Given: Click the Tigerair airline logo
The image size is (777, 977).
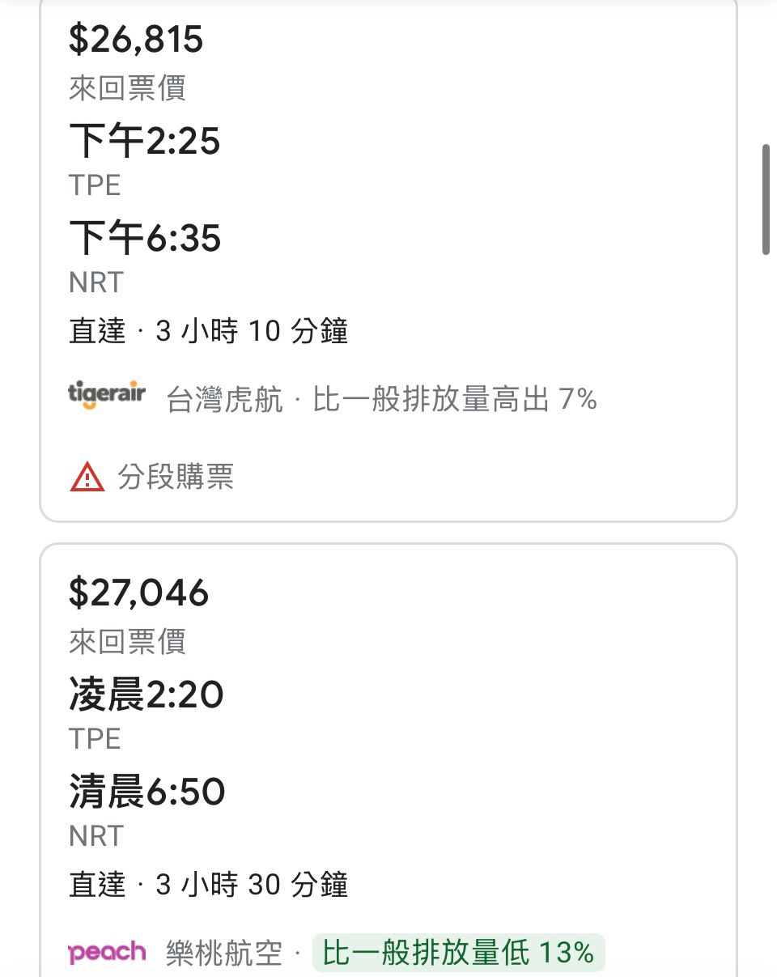Looking at the screenshot, I should pos(107,397).
